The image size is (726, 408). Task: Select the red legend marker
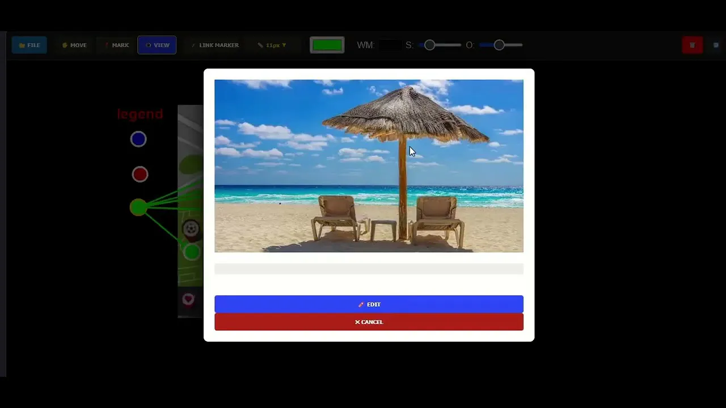tap(140, 174)
